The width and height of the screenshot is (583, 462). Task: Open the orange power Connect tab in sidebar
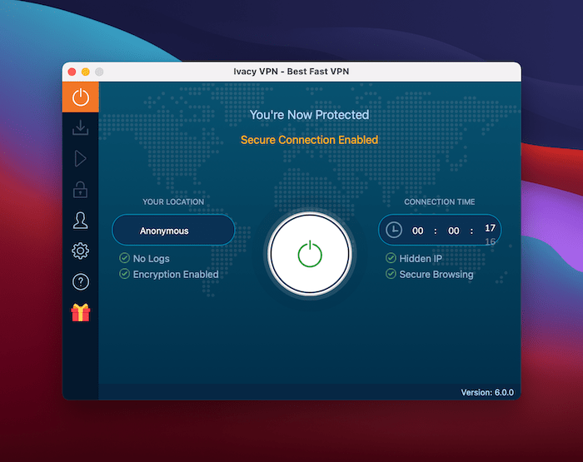click(x=80, y=97)
